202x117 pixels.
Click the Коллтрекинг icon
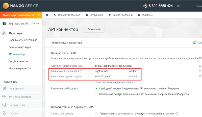point(4,88)
